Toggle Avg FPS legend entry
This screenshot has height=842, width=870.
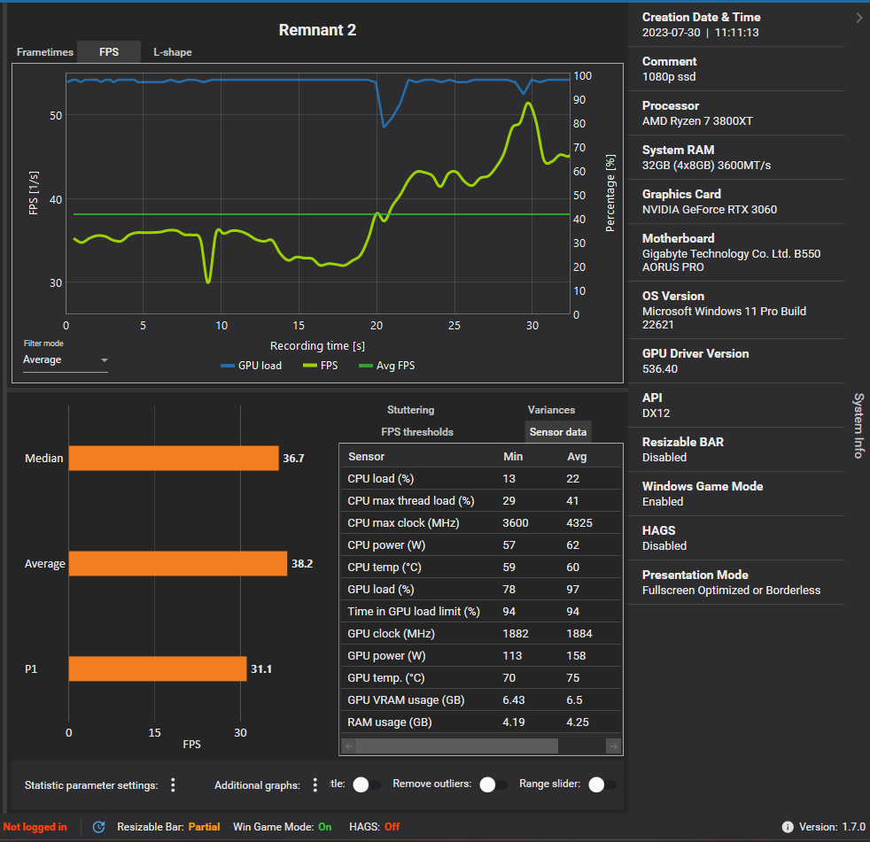click(x=387, y=366)
